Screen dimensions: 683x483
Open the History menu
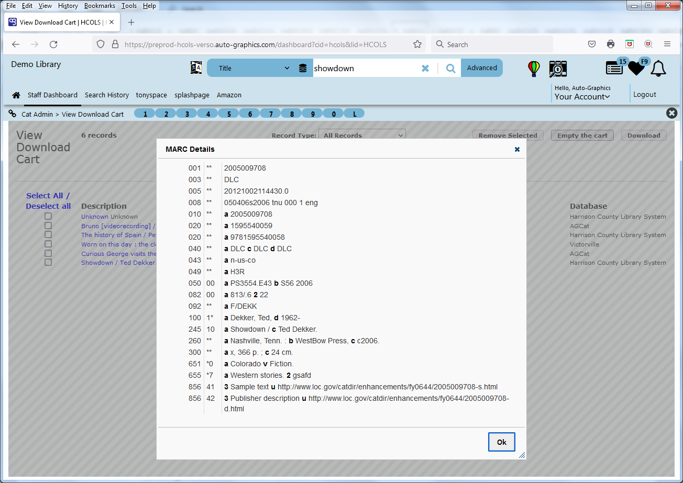68,6
